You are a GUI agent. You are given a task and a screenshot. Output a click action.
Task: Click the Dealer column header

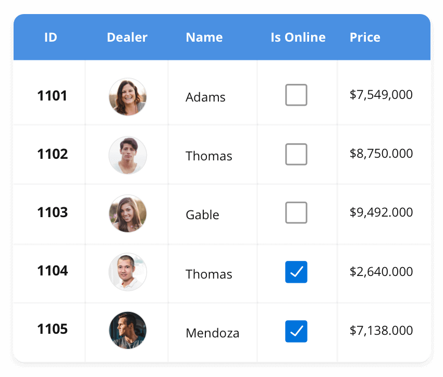127,37
